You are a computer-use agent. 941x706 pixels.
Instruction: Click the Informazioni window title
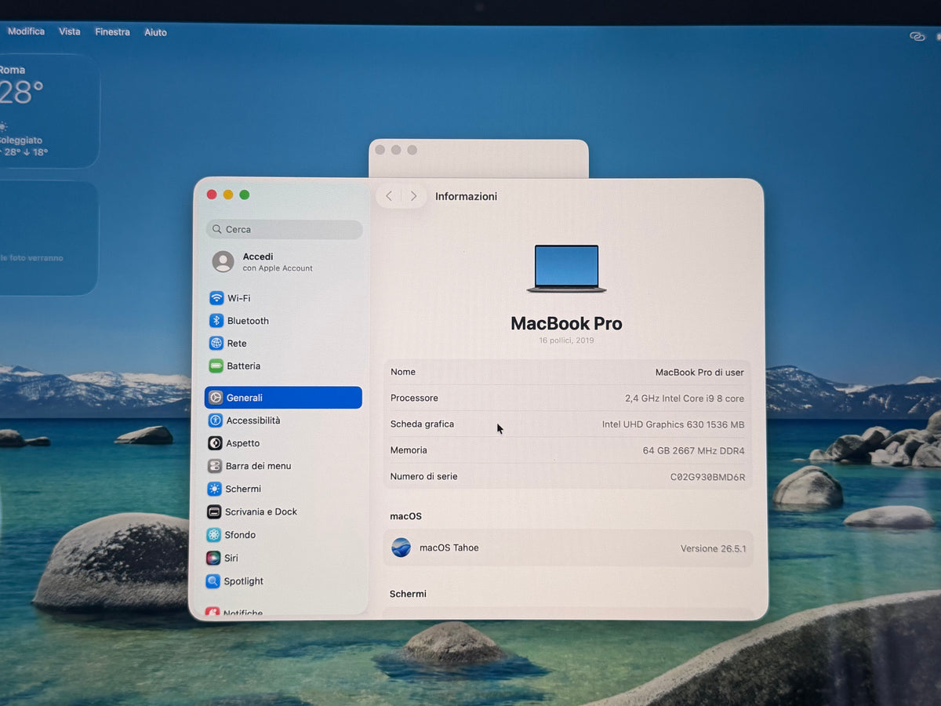coord(466,196)
